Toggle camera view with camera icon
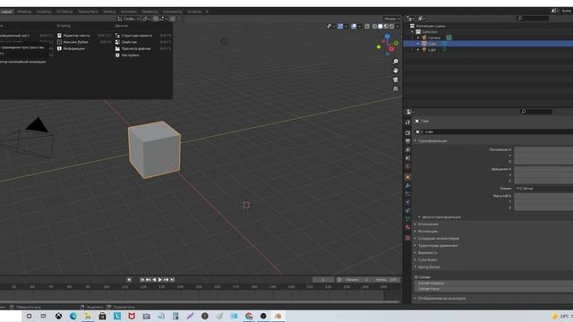Viewport: 573px width, 322px height. 396,80
